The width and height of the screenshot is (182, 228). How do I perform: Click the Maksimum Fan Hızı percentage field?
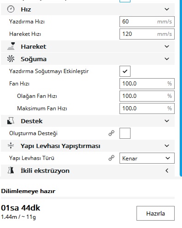147,108
